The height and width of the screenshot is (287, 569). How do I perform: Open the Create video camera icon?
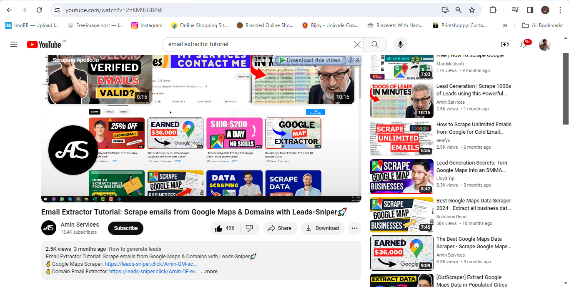(x=505, y=45)
